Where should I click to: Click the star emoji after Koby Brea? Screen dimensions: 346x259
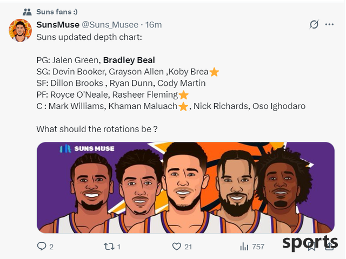214,72
